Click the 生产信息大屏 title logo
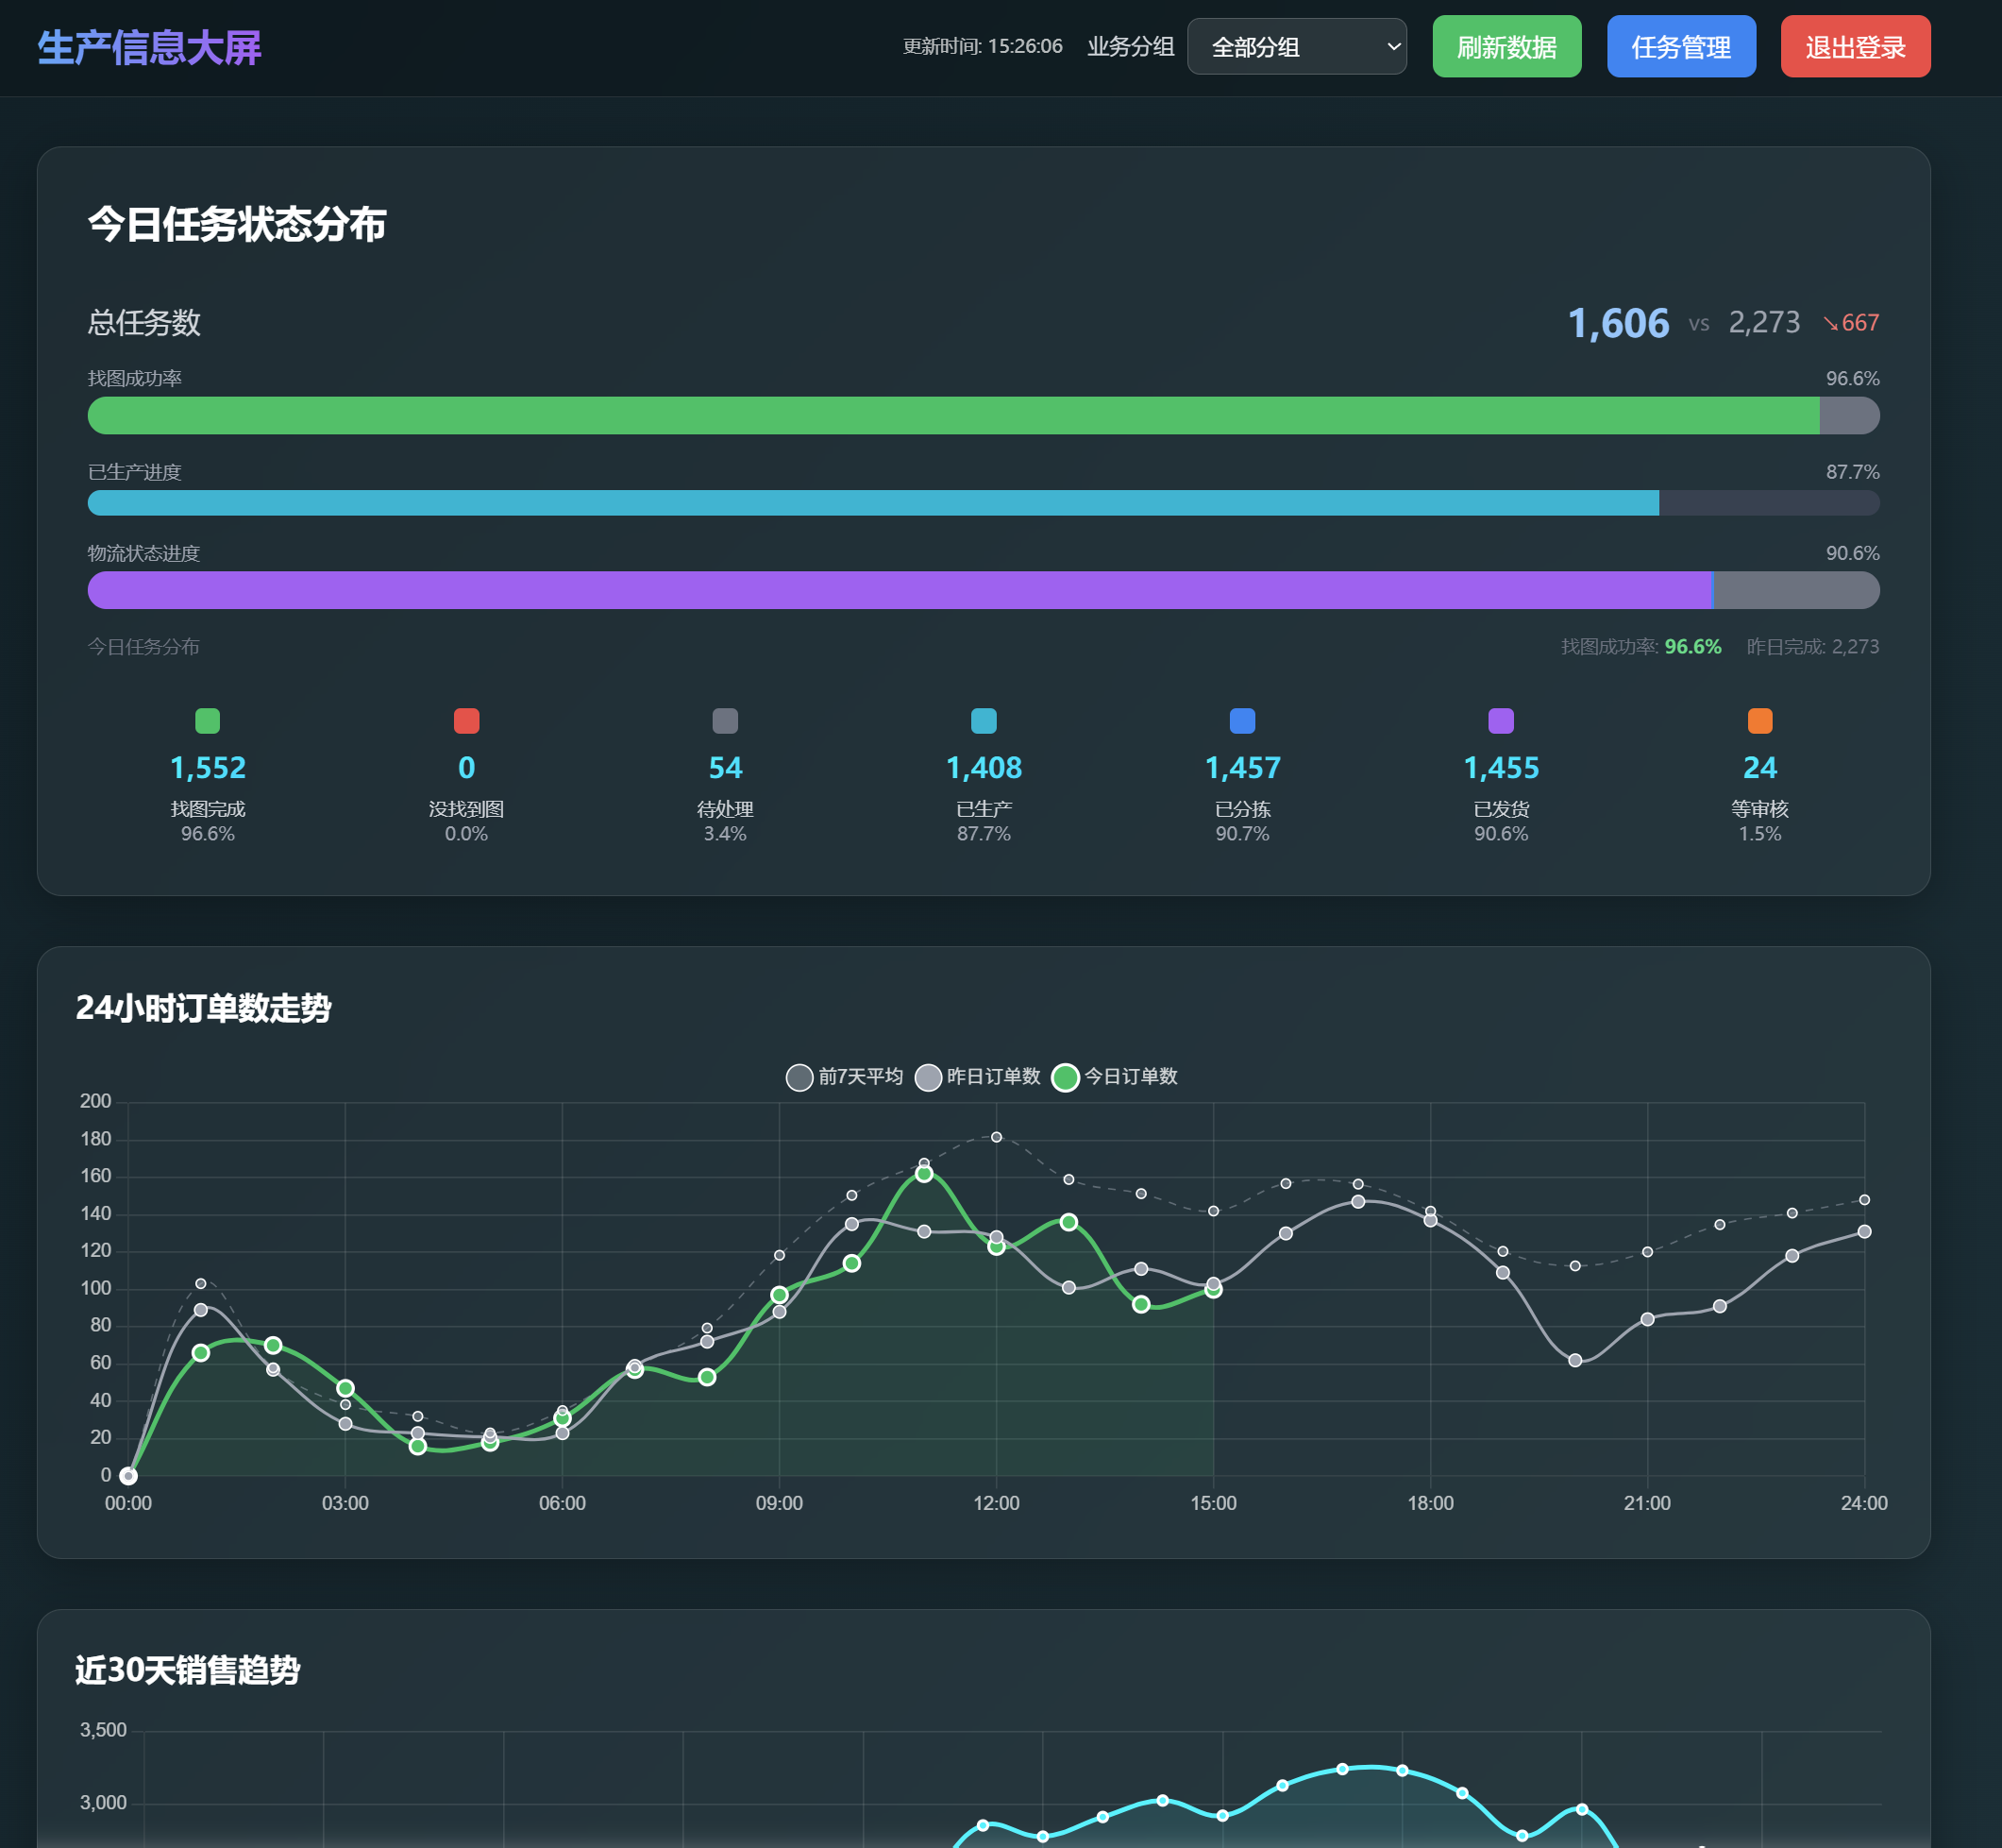 (x=149, y=48)
